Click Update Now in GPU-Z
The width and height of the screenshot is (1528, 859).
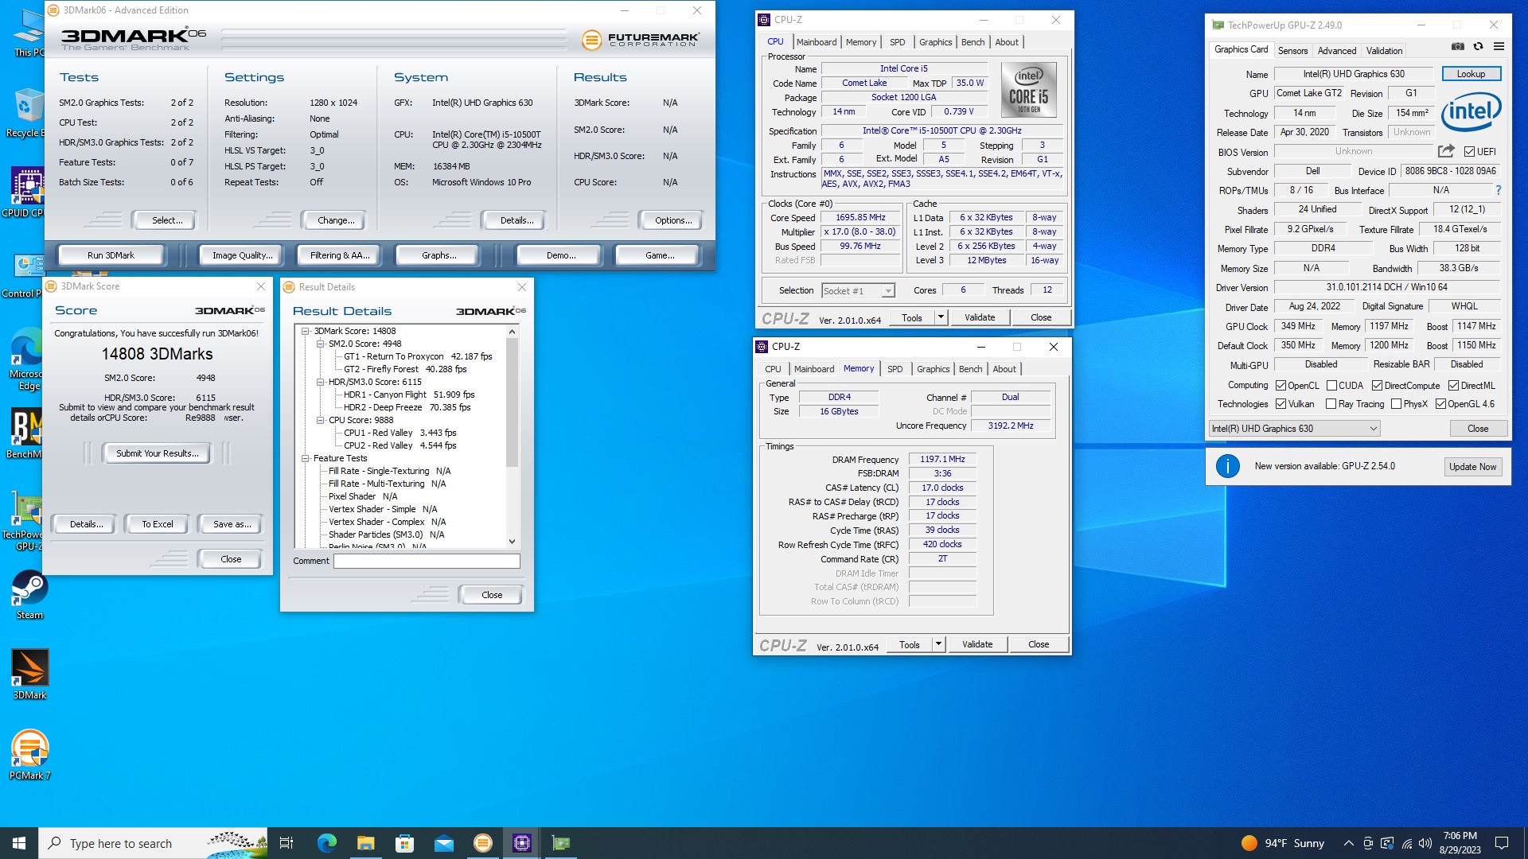1472,467
